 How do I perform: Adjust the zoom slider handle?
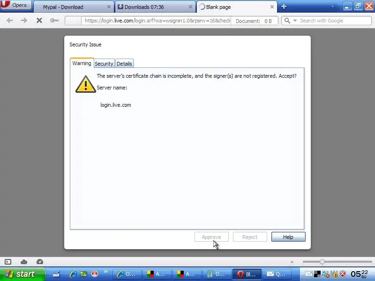point(322,262)
